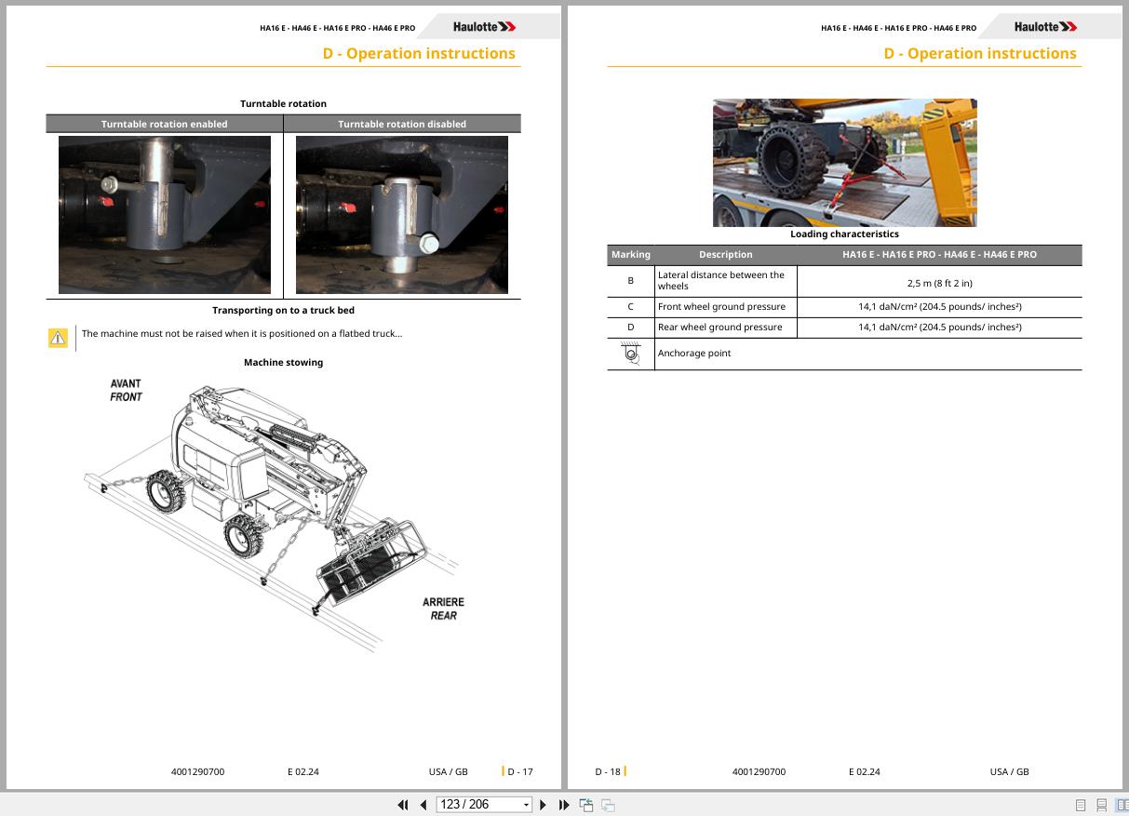Click the 123 / 206 page field
This screenshot has width=1129, height=816.
478,805
